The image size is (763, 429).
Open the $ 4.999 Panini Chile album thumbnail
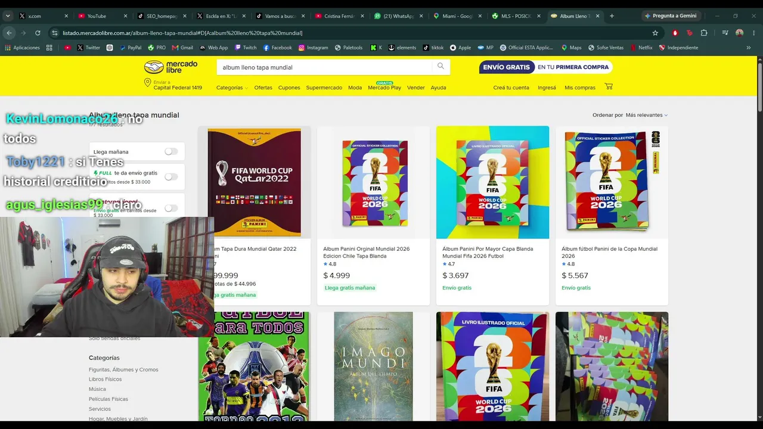click(x=374, y=182)
